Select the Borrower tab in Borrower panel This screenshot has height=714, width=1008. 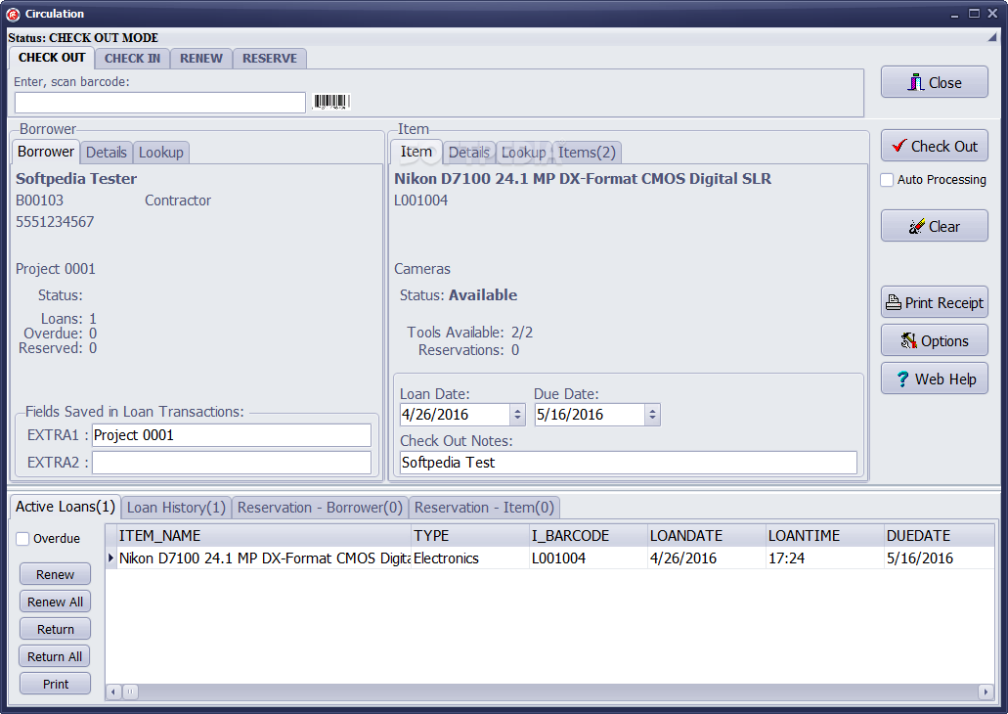[46, 152]
